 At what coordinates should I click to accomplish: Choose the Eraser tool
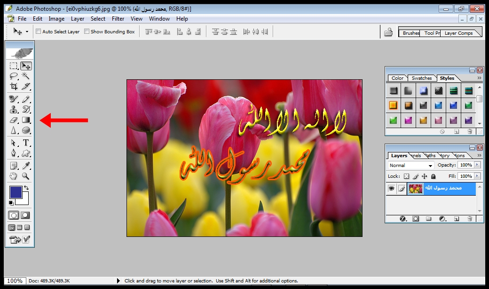[14, 120]
